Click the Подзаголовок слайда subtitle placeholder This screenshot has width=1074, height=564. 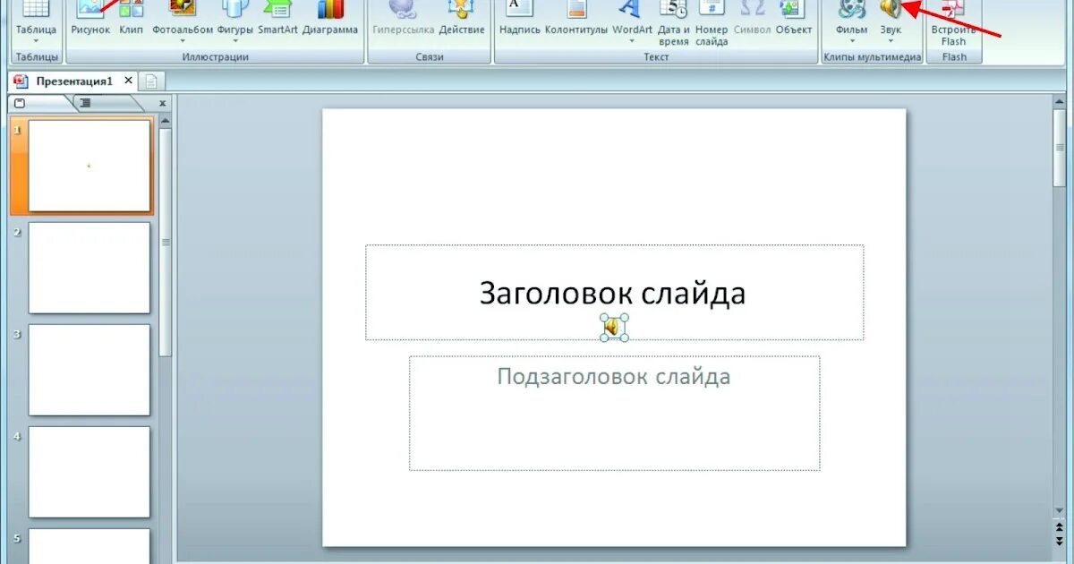coord(614,413)
